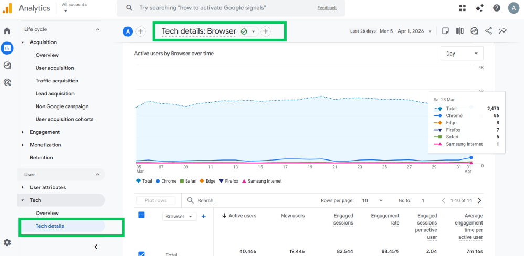Go to previous table page arrow
524x256 pixels.
pyautogui.click(x=444, y=200)
